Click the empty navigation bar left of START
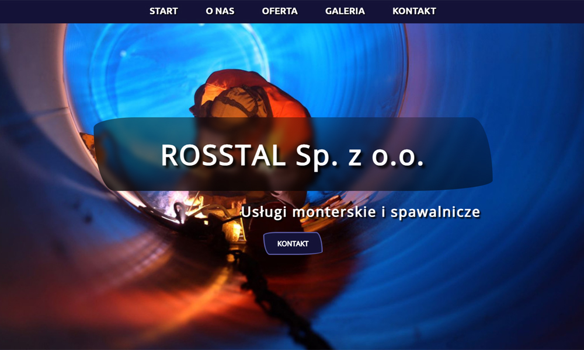 pyautogui.click(x=70, y=11)
